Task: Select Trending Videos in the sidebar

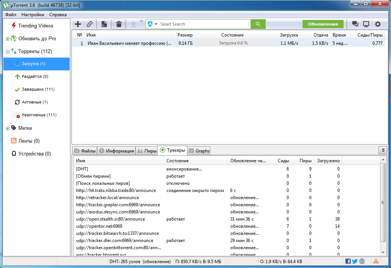Action: tap(36, 26)
